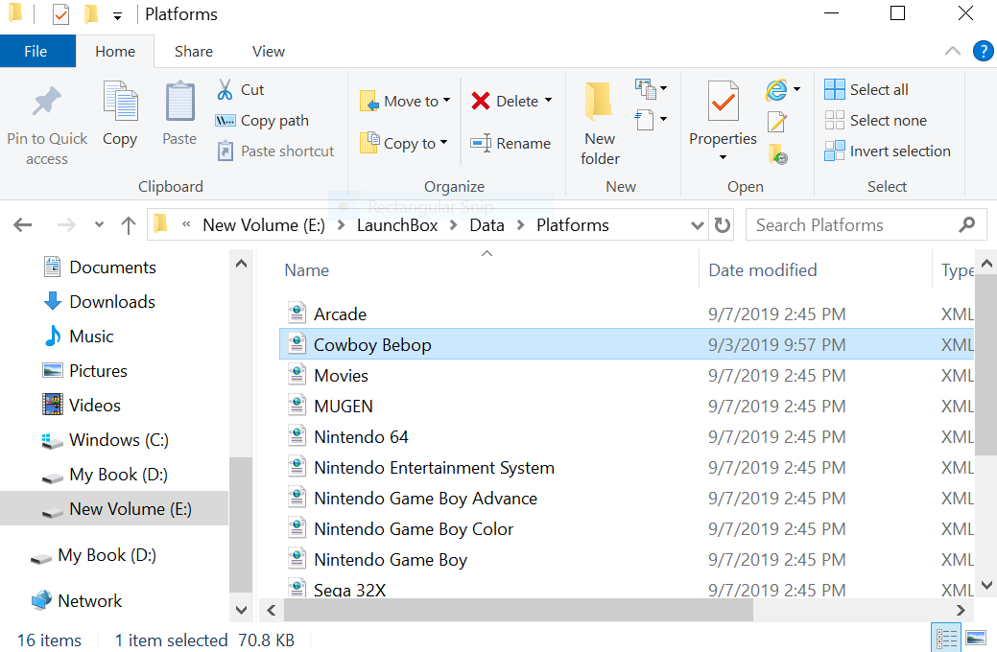Customize Quick Access Toolbar dropdown arrow

tap(117, 16)
